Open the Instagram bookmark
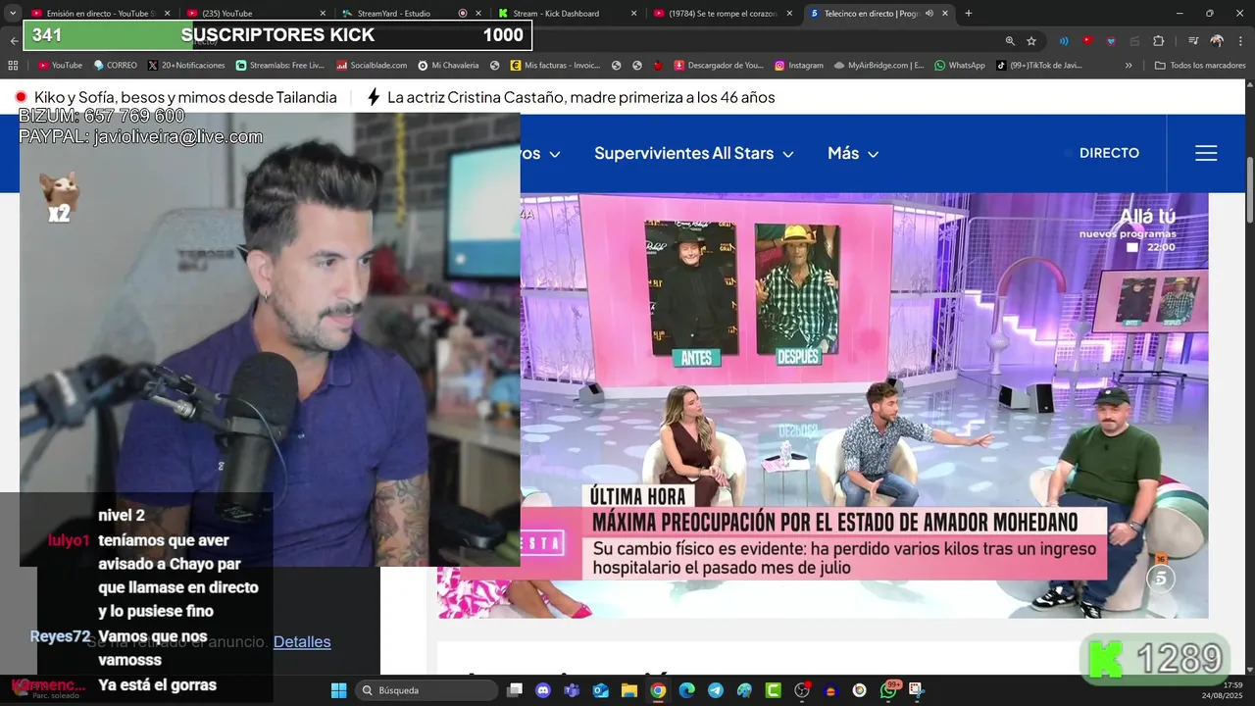Viewport: 1255px width, 706px height. point(798,66)
